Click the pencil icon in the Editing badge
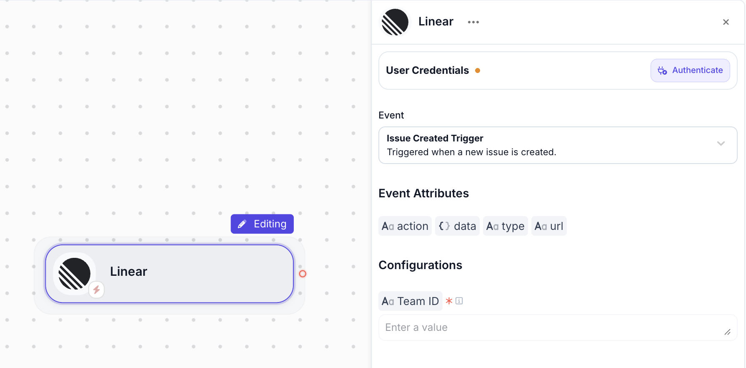The image size is (746, 368). tap(243, 224)
